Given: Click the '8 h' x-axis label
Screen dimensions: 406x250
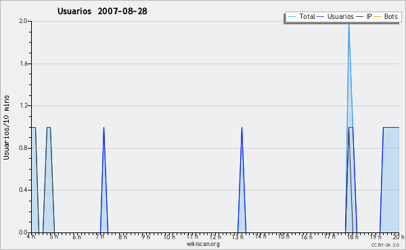Looking at the screenshot, I should click(122, 236).
